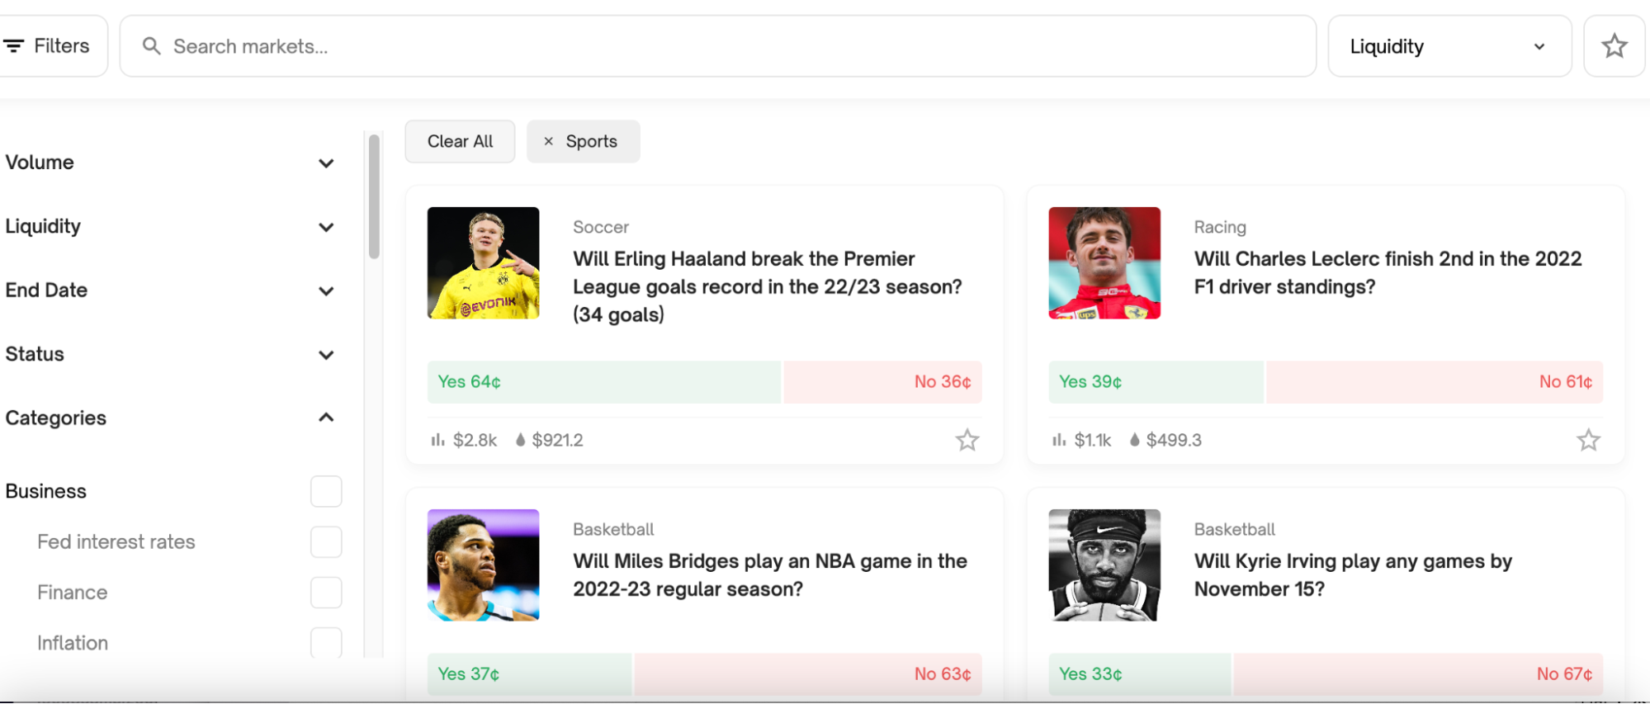Screen dimensions: 1650x704
Task: Click the Filters icon button
Action: (48, 46)
